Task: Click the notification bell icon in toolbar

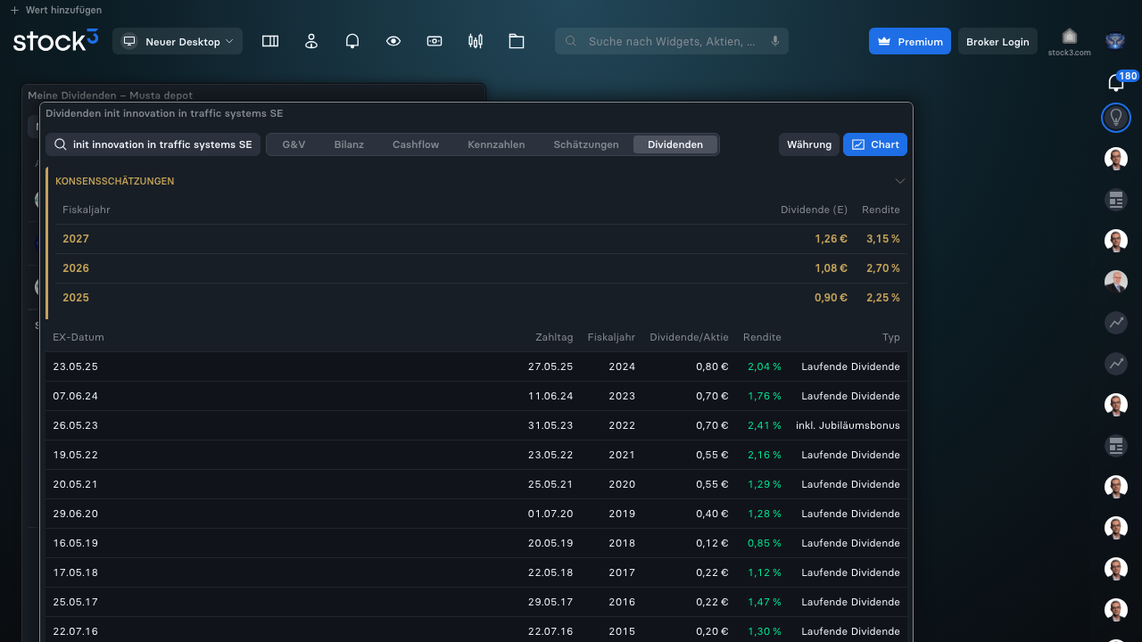Action: (x=352, y=41)
